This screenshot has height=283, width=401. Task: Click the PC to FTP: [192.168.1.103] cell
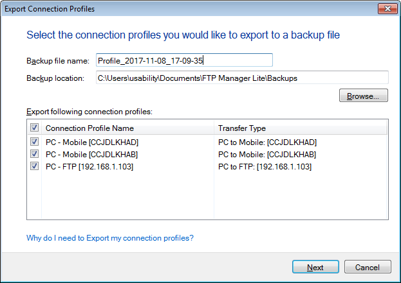[265, 166]
